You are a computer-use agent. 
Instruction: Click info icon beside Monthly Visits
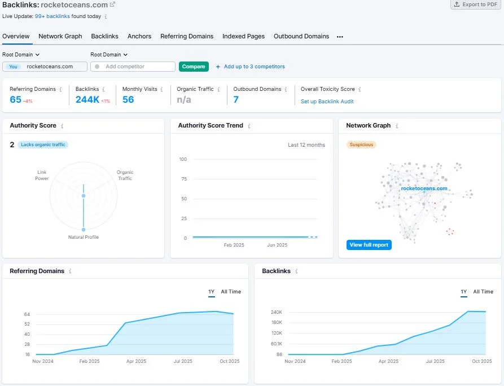(161, 89)
